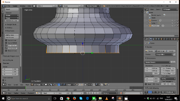
Task: Open the Constraints properties tab icon
Action: coord(164,39)
